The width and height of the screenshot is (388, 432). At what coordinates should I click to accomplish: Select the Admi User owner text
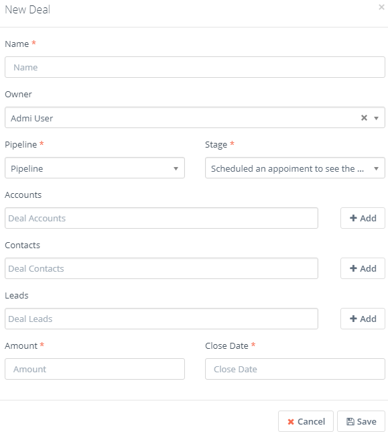click(31, 118)
